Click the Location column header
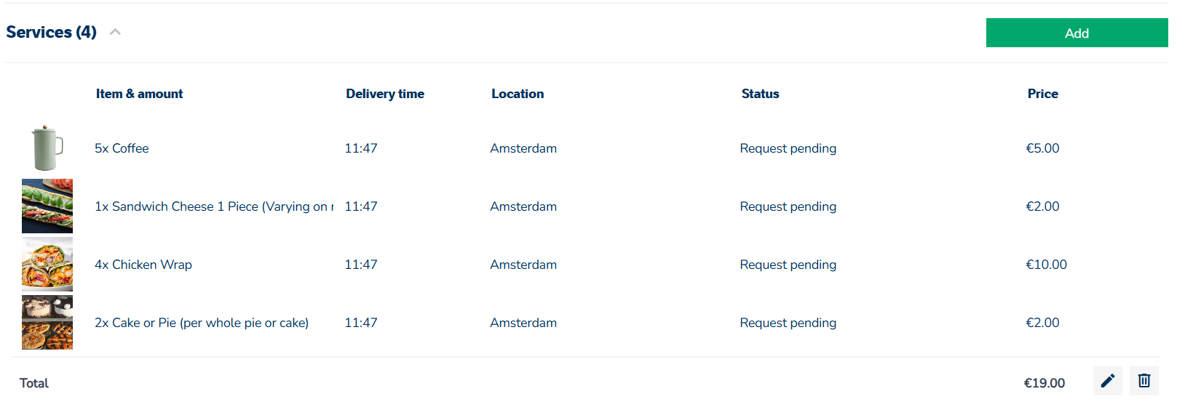The height and width of the screenshot is (407, 1185). click(518, 94)
